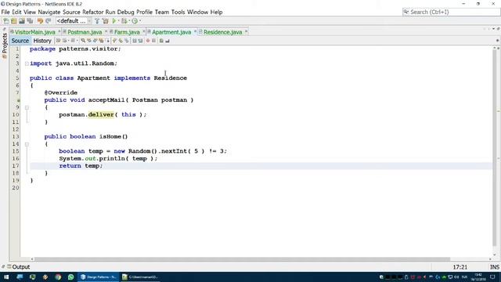
Task: Open the Windows notification center icon
Action: [x=492, y=277]
